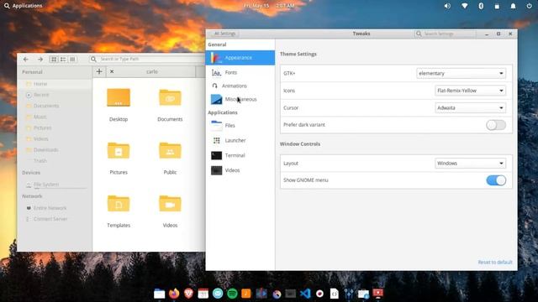Launch Firefox from the dock
Image resolution: width=538 pixels, height=302 pixels.
(x=174, y=294)
